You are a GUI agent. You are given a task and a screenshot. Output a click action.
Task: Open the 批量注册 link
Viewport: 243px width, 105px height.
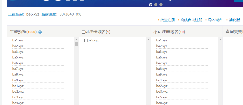pyautogui.click(x=168, y=20)
